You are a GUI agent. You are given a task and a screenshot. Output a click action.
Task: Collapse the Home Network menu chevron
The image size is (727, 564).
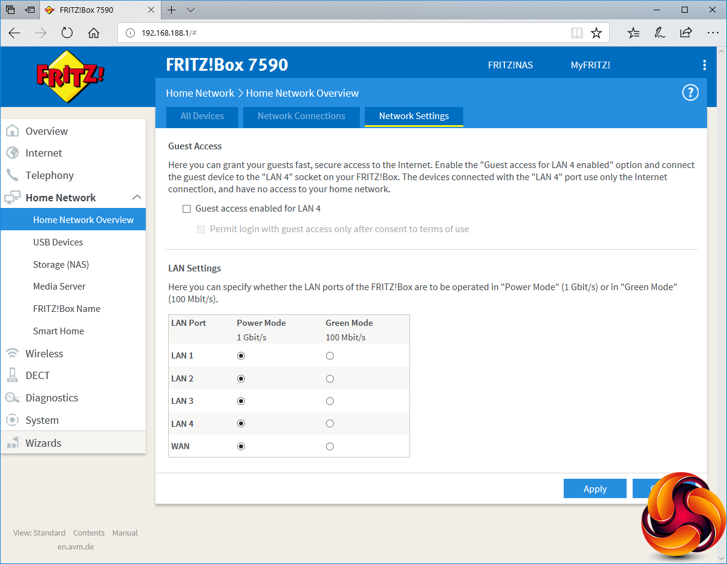pyautogui.click(x=137, y=197)
